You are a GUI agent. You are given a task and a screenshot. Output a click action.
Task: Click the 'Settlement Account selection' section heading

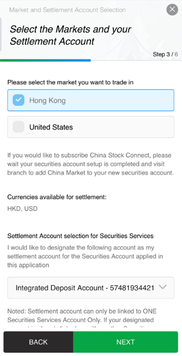tap(80, 236)
